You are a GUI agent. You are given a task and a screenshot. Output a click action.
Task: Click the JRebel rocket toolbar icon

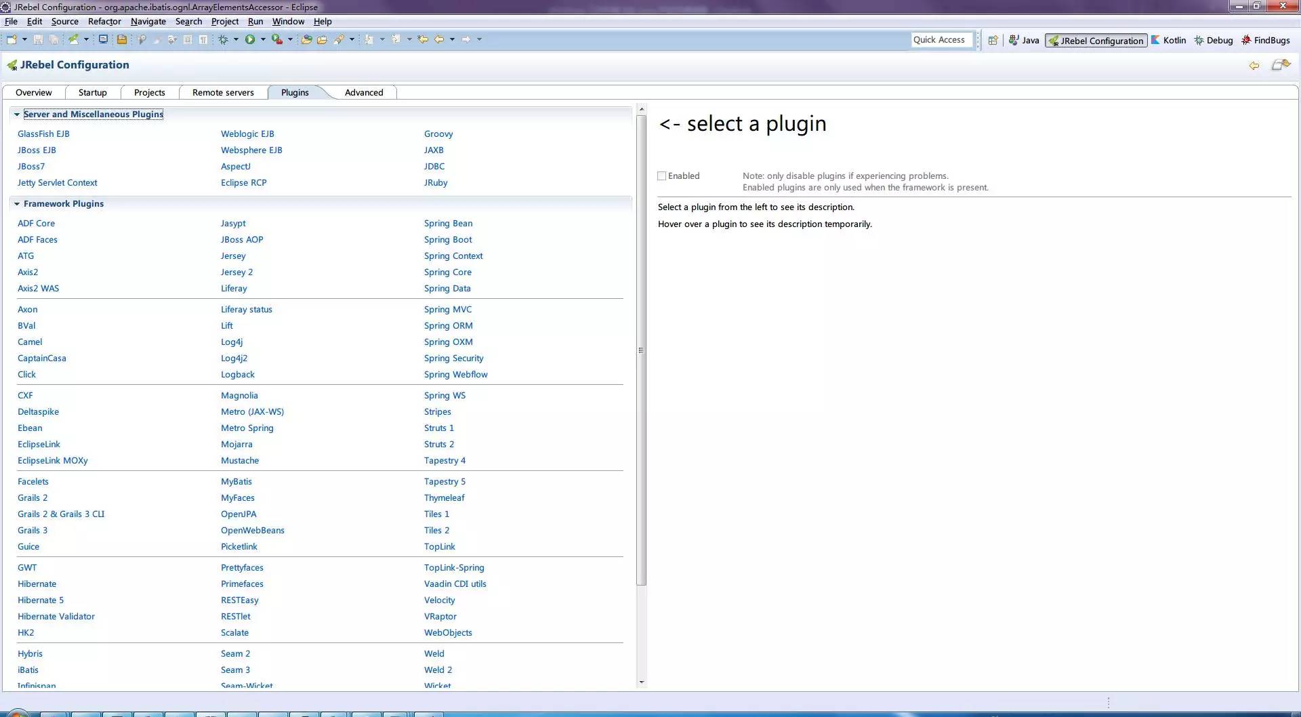tap(73, 39)
